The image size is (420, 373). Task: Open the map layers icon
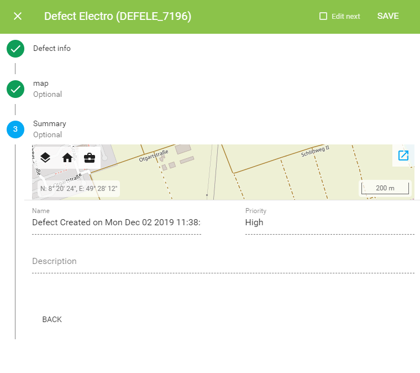45,158
